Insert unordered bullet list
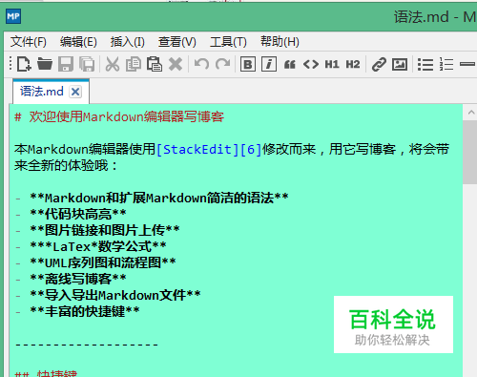477x377 pixels. pos(425,64)
